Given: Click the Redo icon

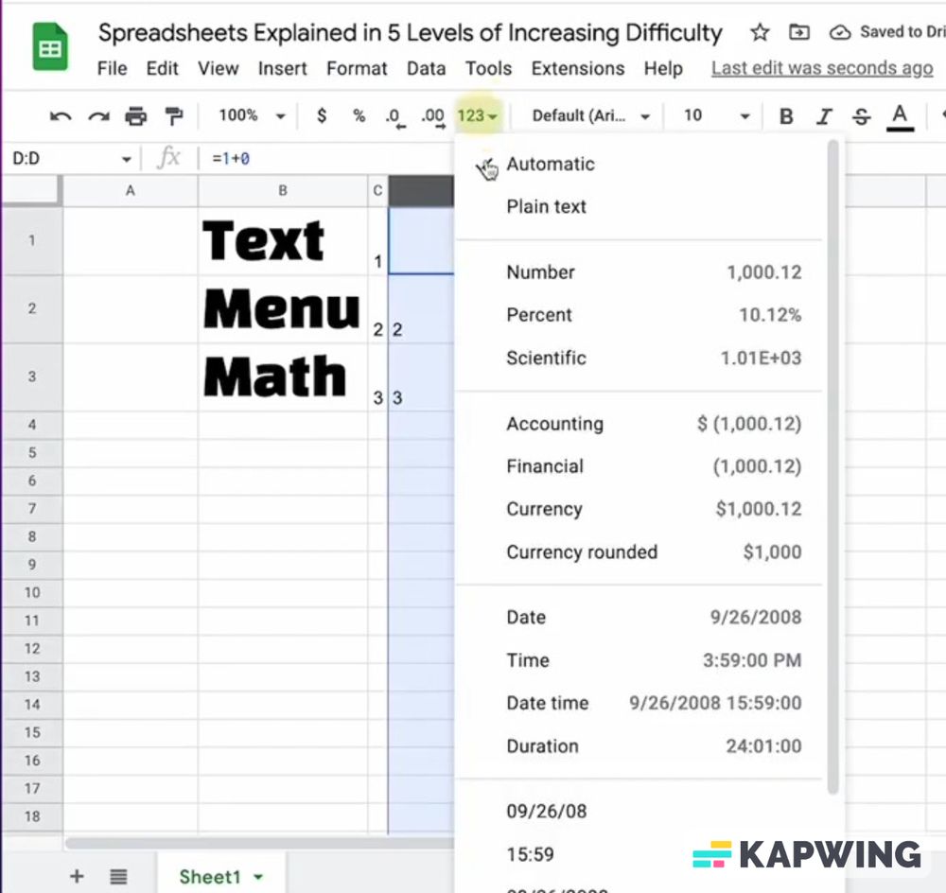Looking at the screenshot, I should point(97,115).
